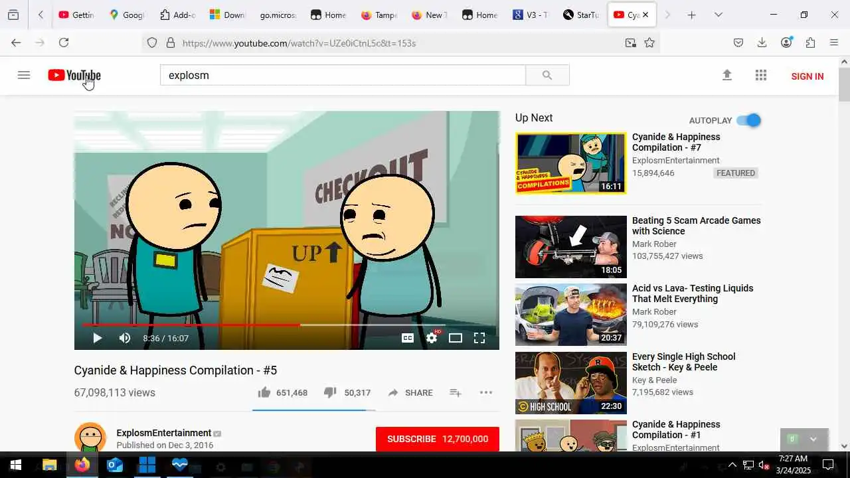Click the muted speaker tray icon

764,465
